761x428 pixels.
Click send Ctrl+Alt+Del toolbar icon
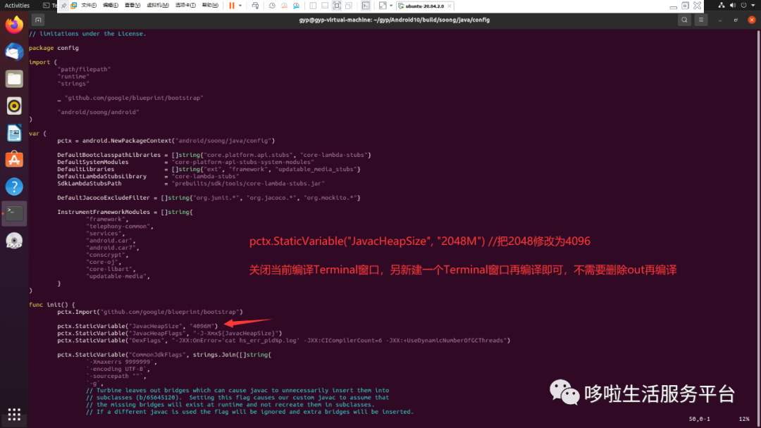tap(255, 6)
